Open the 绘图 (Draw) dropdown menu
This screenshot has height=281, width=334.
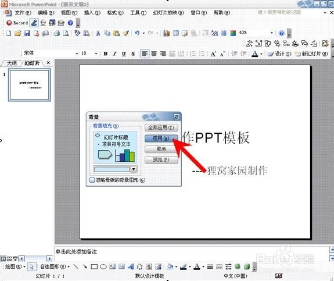point(15,266)
